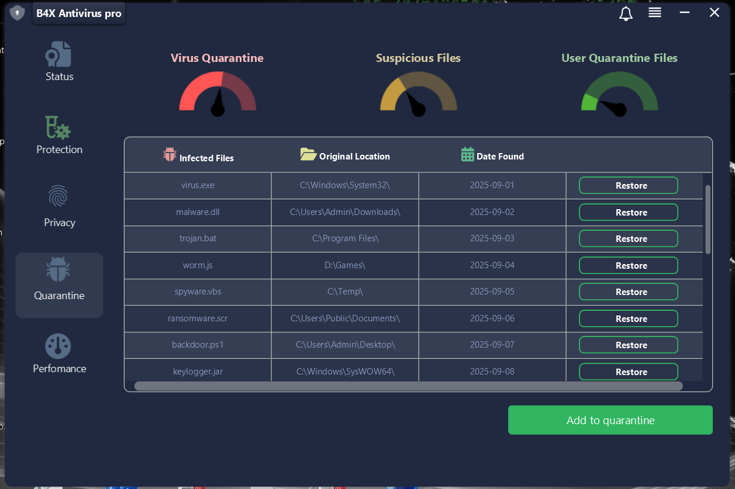Click the Suspicious Files heading

(418, 58)
